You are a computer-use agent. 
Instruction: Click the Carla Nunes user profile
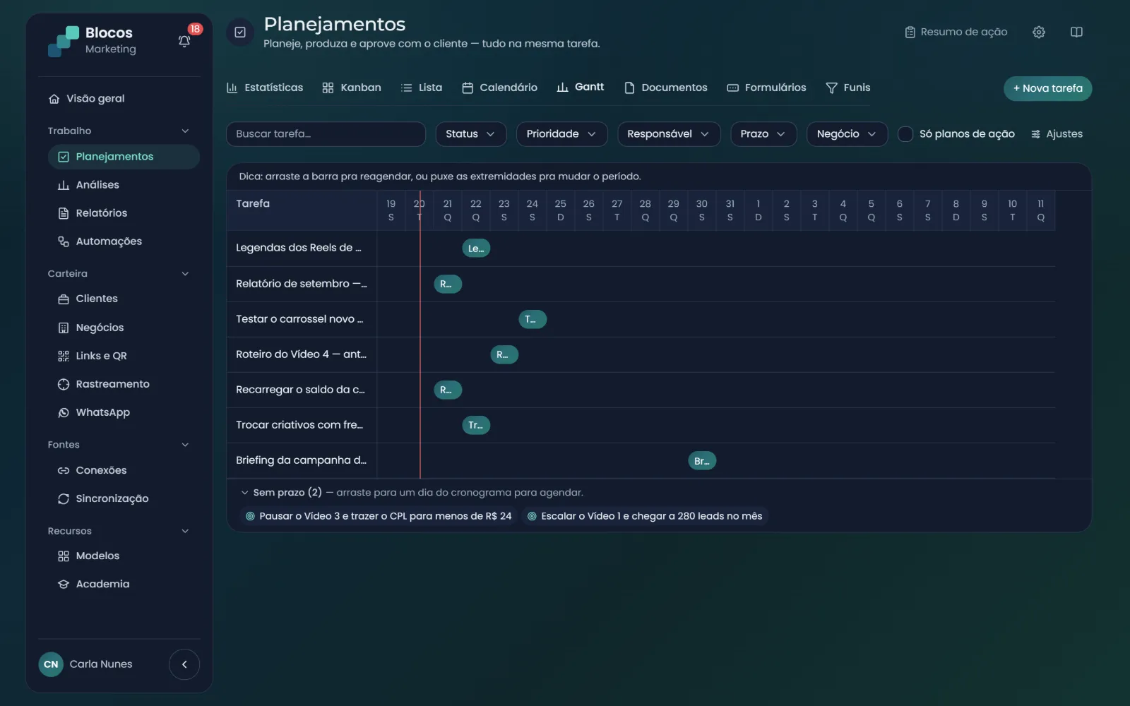click(x=85, y=664)
